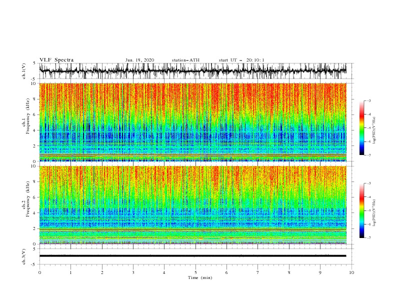Image resolution: width=396 pixels, height=306 pixels.
Task: Select the "start UT = 20:10:1" text
Action: tap(241, 60)
